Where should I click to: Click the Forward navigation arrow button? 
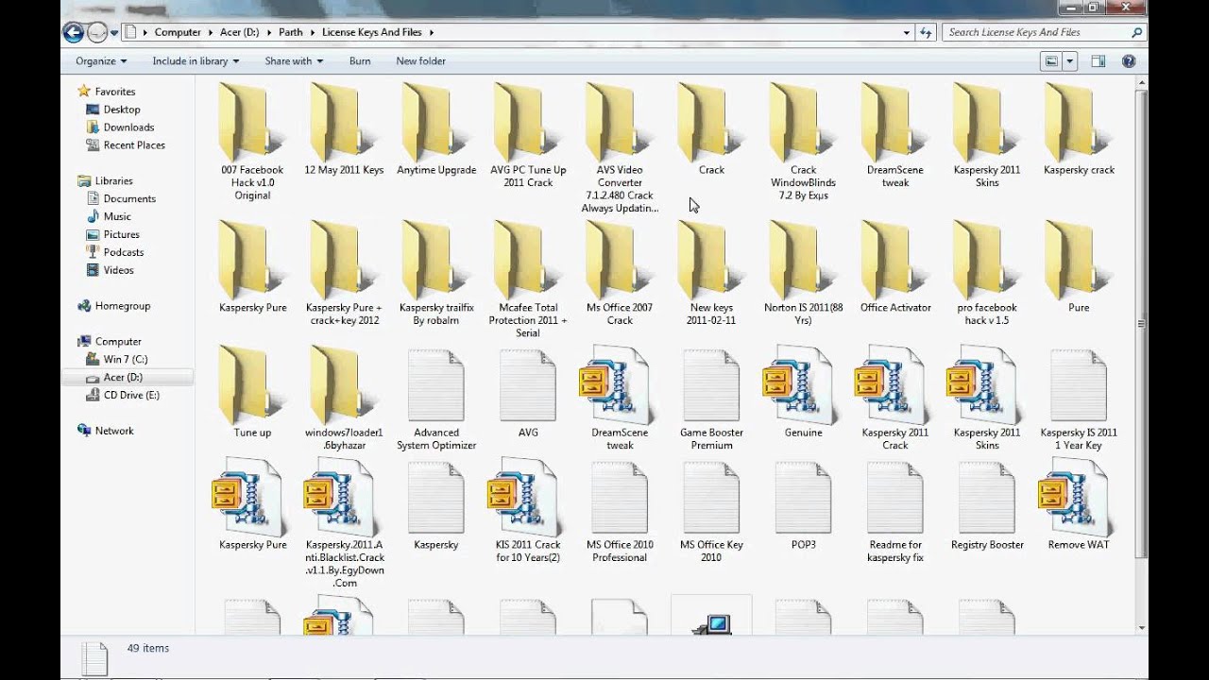97,33
